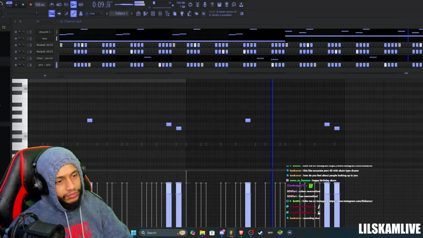Toggle the highlighted link/multilink controllers icon

[73, 14]
